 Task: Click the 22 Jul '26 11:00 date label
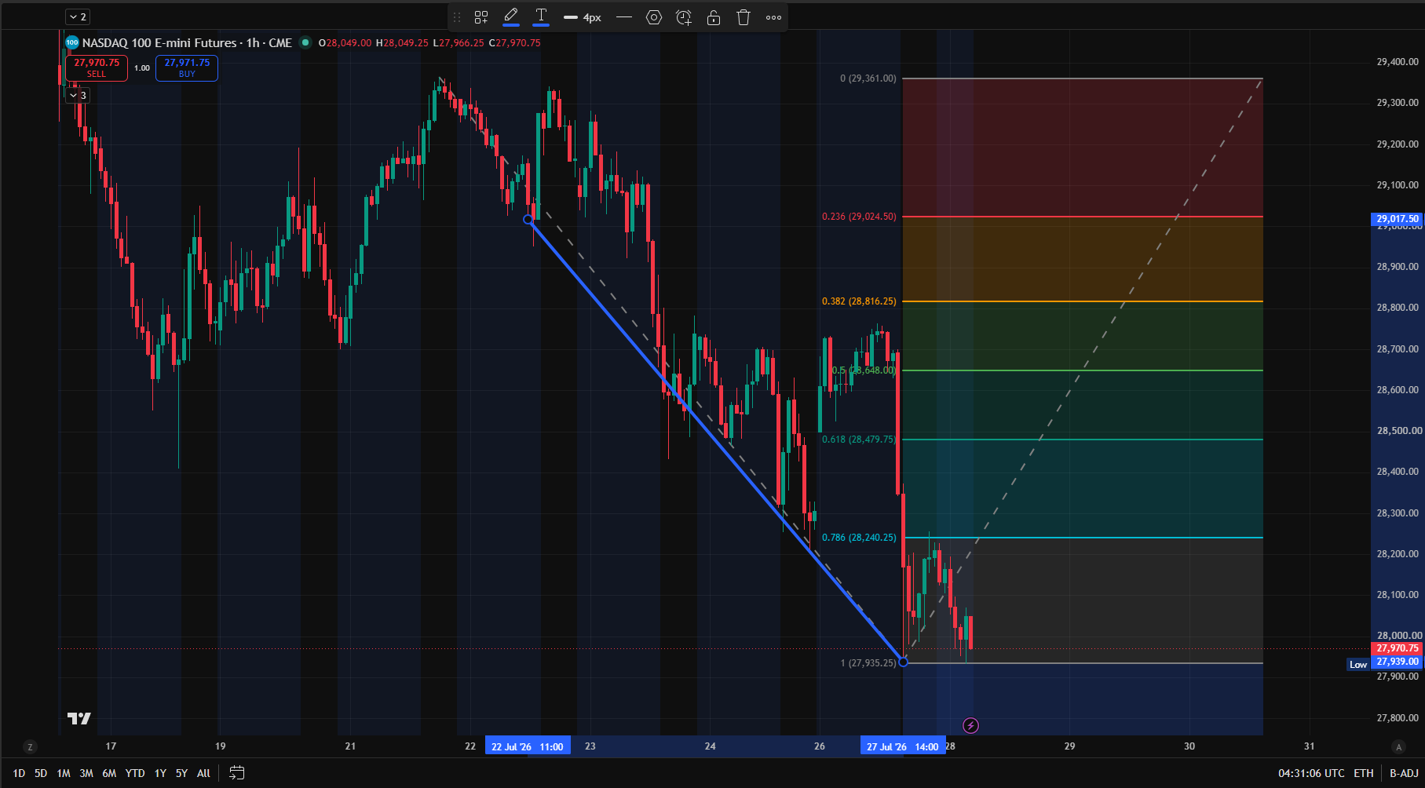click(528, 746)
